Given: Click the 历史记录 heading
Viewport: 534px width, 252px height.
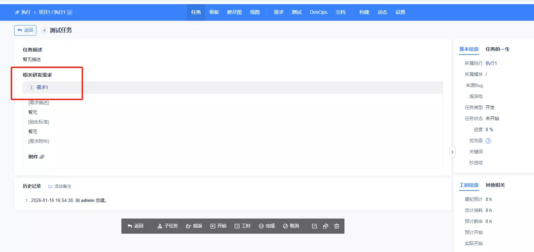Looking at the screenshot, I should [x=32, y=186].
